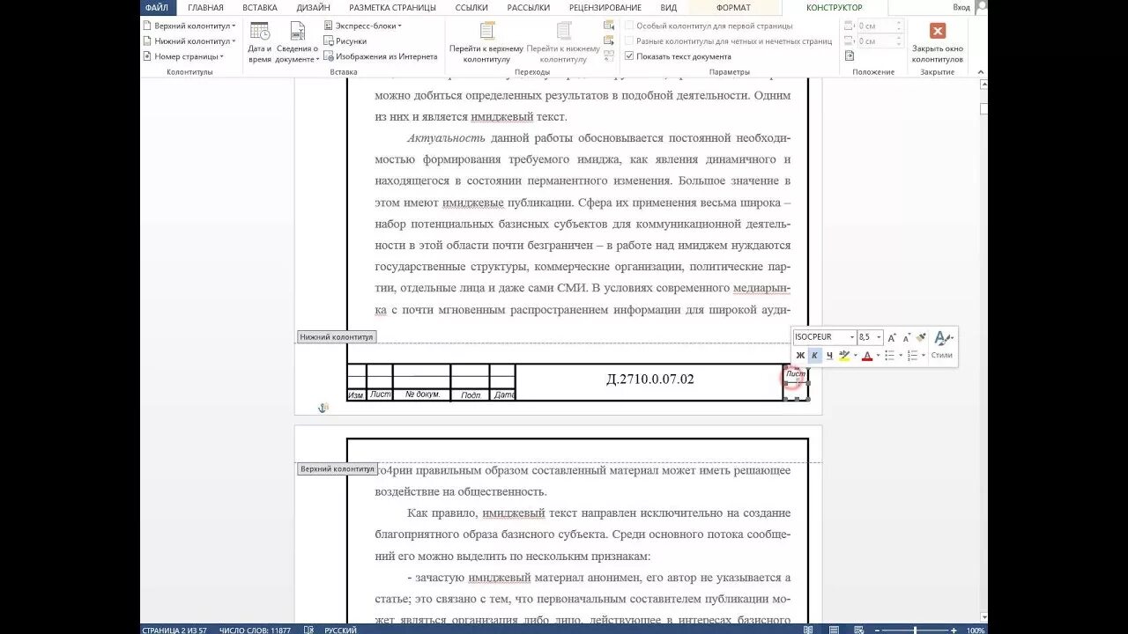
Task: Click Перейти к нижнему колонтитулу button
Action: (563, 42)
